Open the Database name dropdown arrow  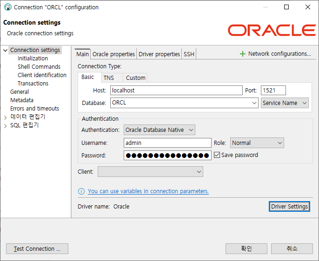pos(254,103)
